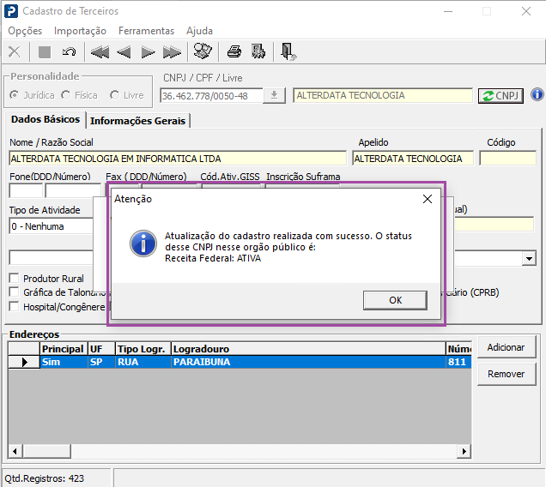
Task: Click the Código input field
Action: (507, 159)
